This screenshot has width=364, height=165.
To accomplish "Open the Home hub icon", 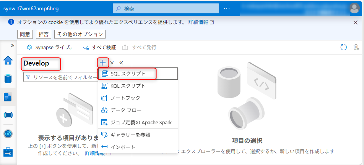I will [x=8, y=60].
